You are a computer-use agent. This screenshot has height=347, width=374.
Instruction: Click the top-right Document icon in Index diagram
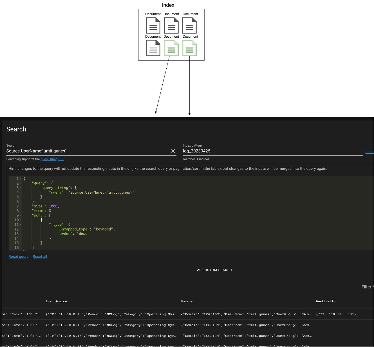pos(189,25)
